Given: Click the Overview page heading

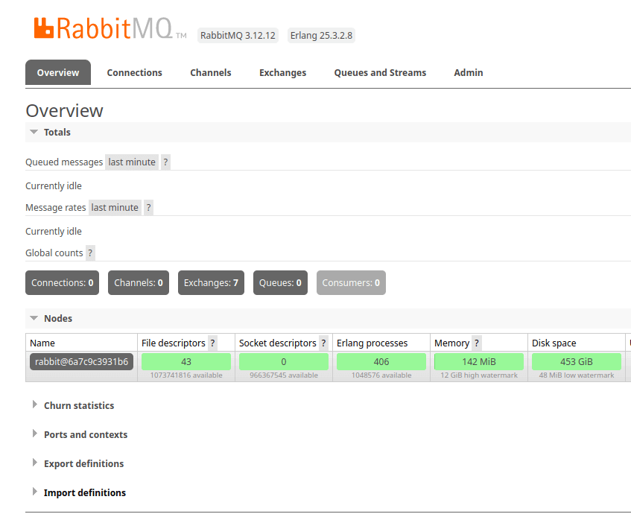Looking at the screenshot, I should tap(64, 111).
